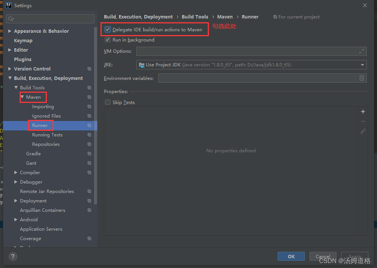377x268 pixels.
Task: Click Build Tools in the breadcrumb
Action: pos(195,17)
